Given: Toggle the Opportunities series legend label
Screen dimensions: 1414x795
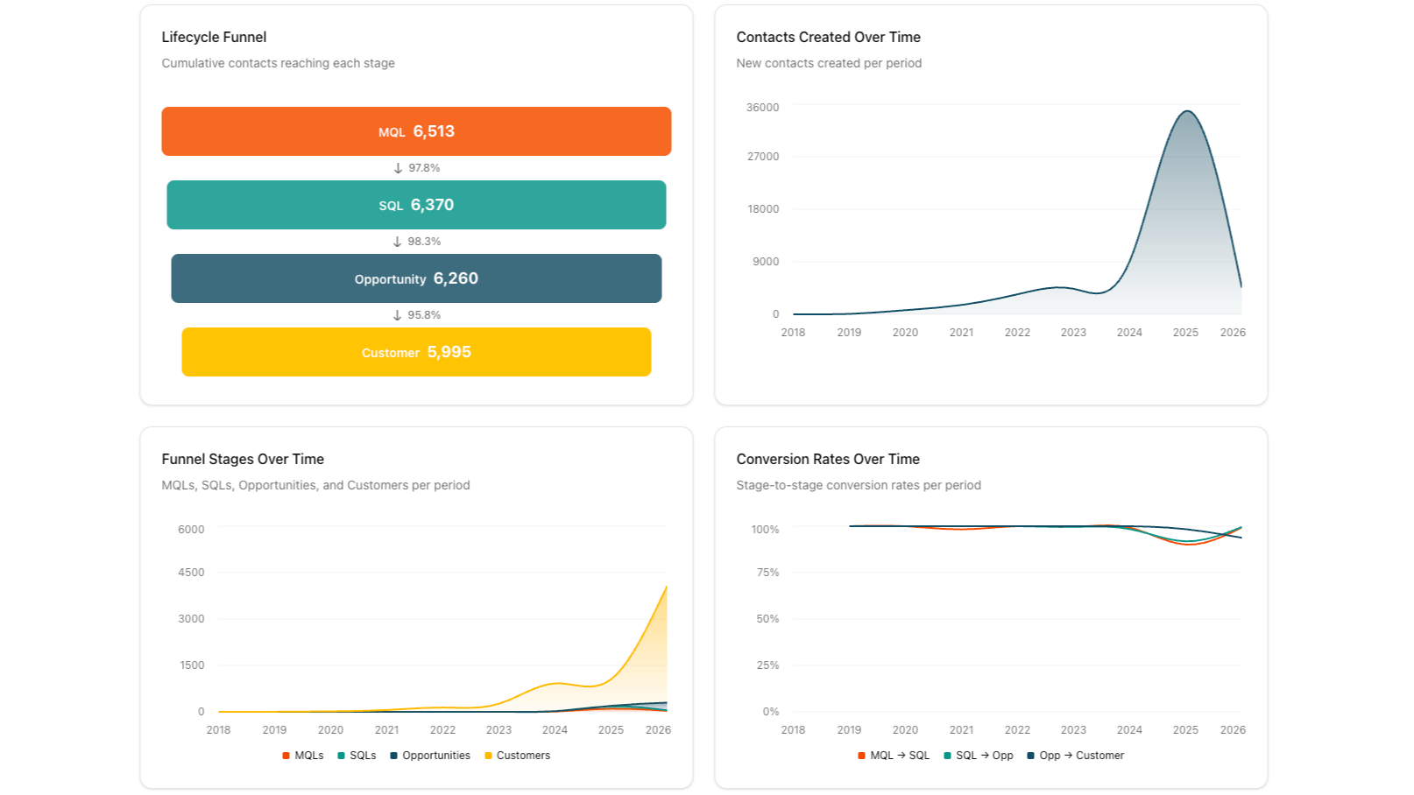Looking at the screenshot, I should [x=436, y=756].
